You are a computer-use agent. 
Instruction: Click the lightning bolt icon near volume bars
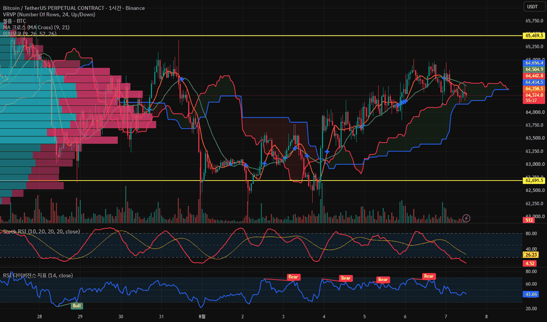point(466,218)
